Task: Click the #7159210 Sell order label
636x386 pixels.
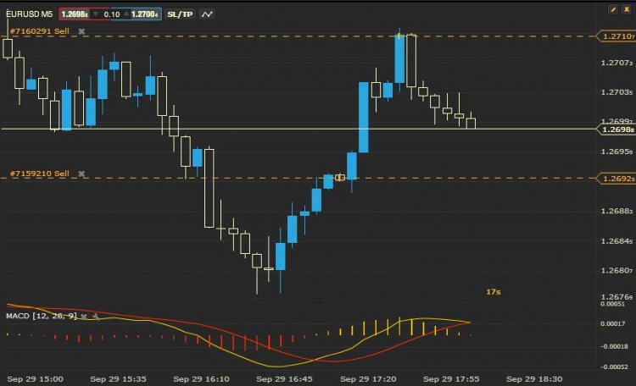Action: (39, 174)
